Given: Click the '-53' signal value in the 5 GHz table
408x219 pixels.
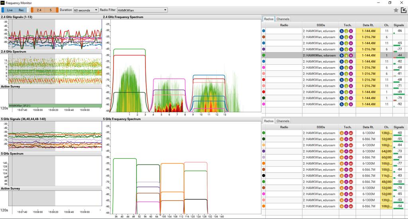Looking at the screenshot, I should tap(399, 200).
